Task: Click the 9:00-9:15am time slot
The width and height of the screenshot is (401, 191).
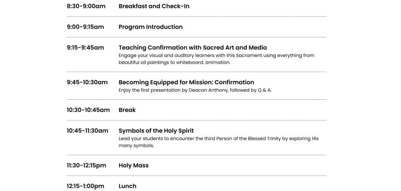Action: (85, 27)
